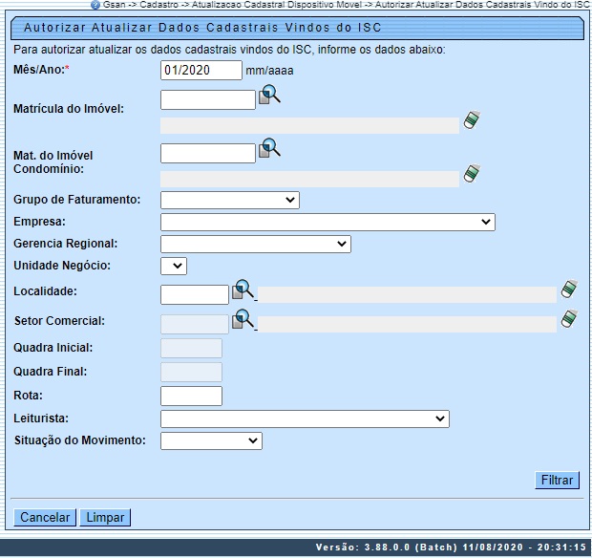Clear Mat. do Imóvel Condomínio with eraser
This screenshot has width=592, height=558.
point(471,173)
